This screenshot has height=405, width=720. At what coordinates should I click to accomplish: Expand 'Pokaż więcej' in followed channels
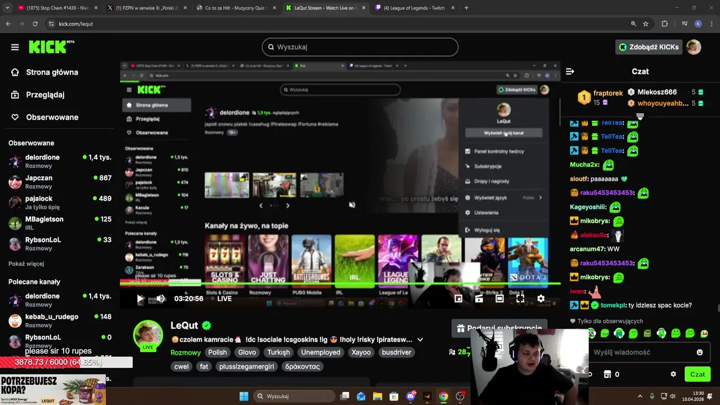(26, 263)
